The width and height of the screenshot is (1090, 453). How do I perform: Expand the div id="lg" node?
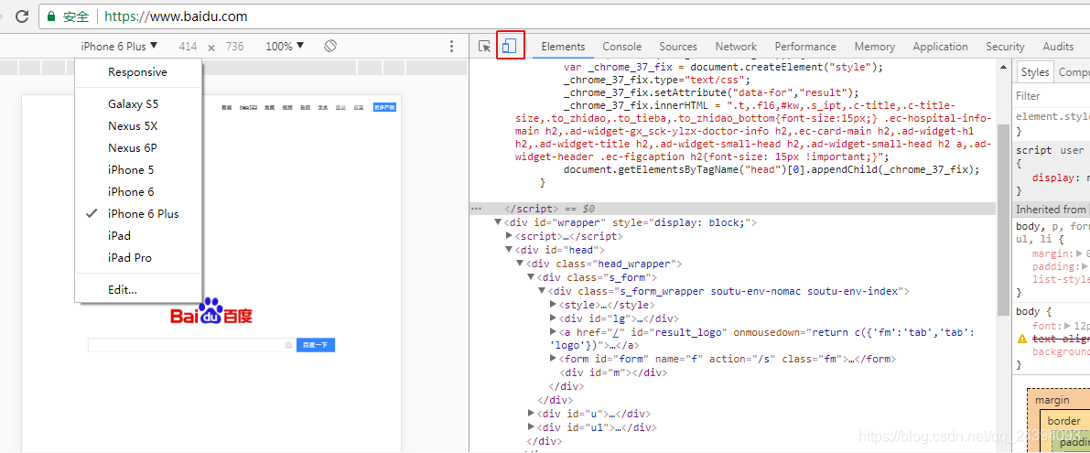554,318
